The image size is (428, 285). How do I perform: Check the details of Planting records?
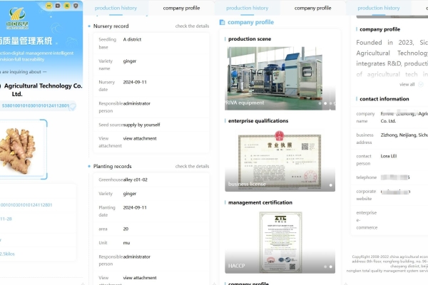pos(192,166)
